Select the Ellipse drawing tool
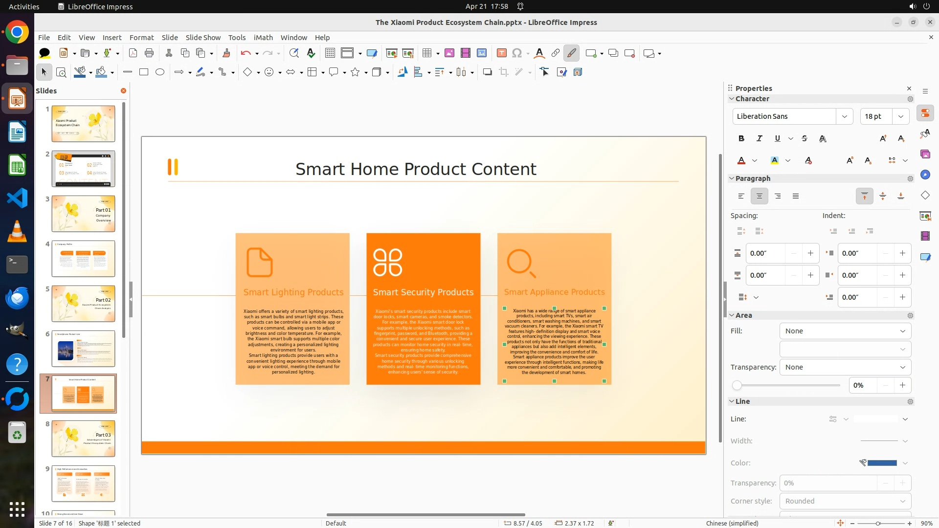This screenshot has height=528, width=939. click(x=160, y=72)
